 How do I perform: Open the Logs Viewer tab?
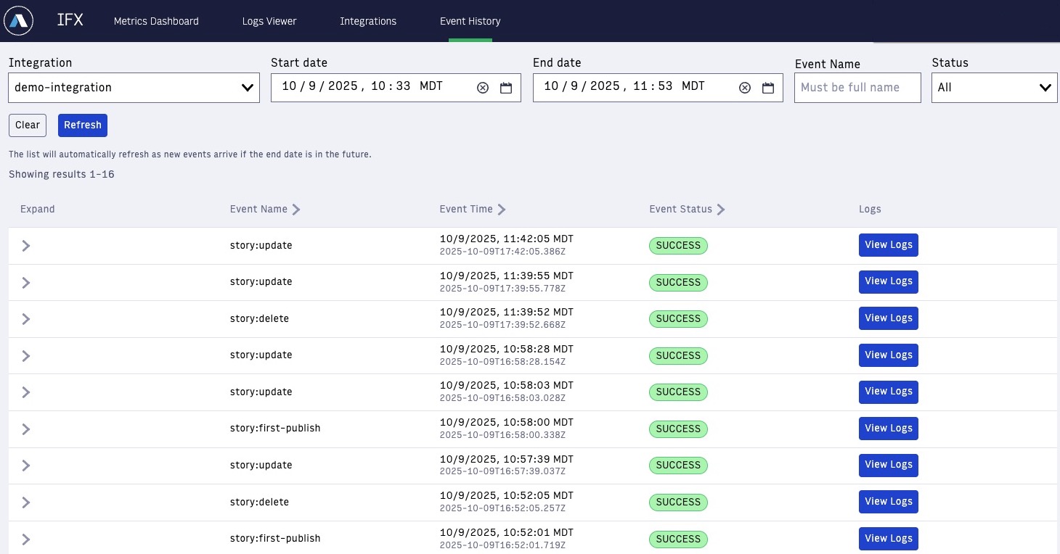point(269,21)
